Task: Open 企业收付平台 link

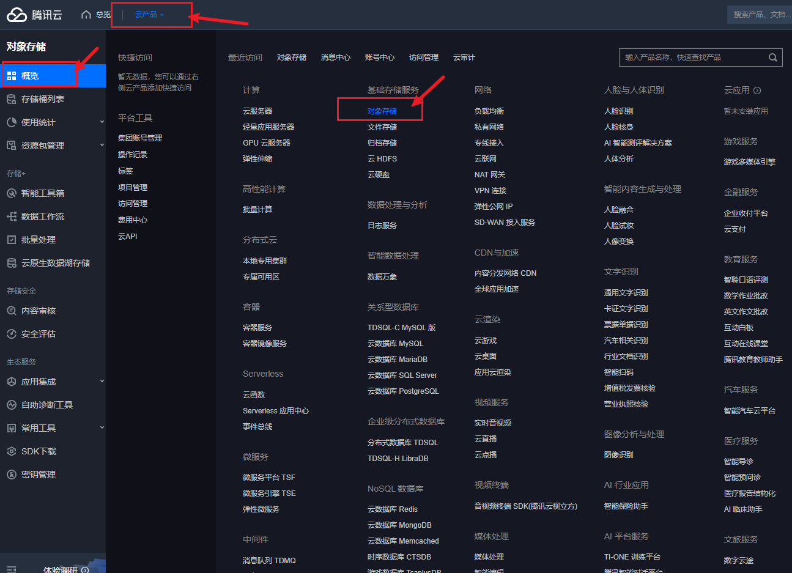Action: point(746,213)
